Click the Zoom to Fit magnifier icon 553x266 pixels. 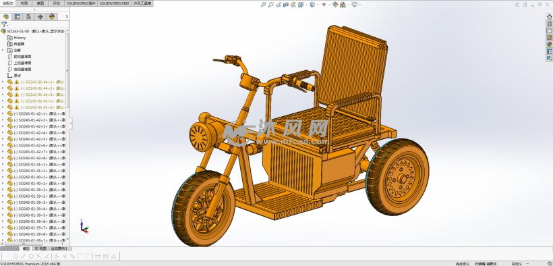(263, 5)
